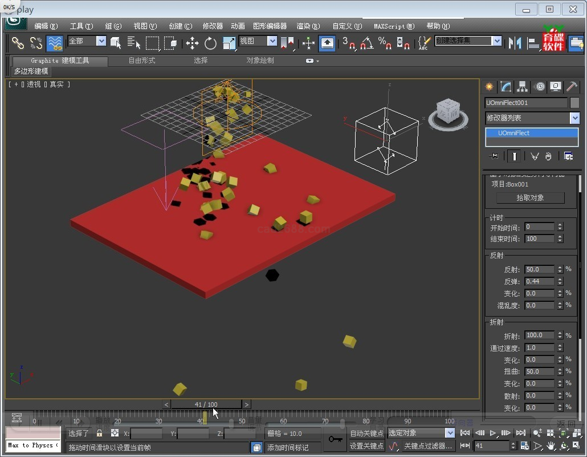Switch to the Hierarchy panel icon
The width and height of the screenshot is (587, 457).
523,87
